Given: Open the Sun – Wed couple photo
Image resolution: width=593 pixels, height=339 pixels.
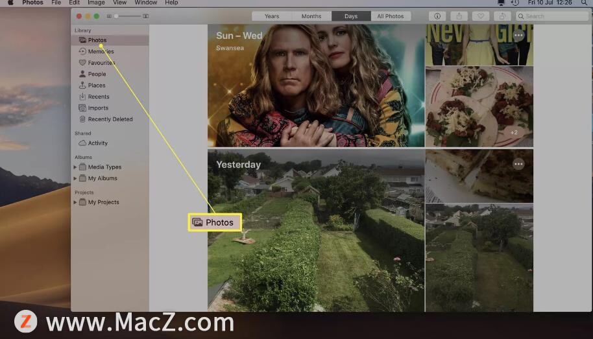Looking at the screenshot, I should [316, 86].
